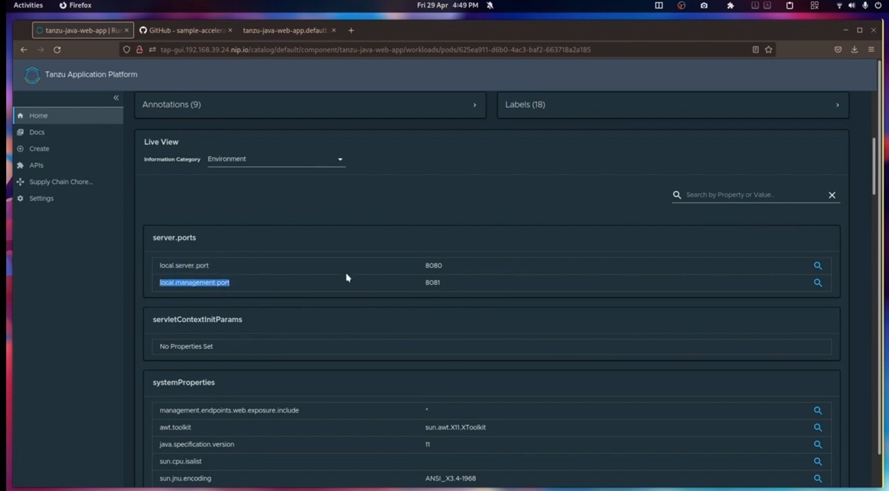889x491 pixels.
Task: Open Home in the sidebar
Action: click(x=68, y=116)
